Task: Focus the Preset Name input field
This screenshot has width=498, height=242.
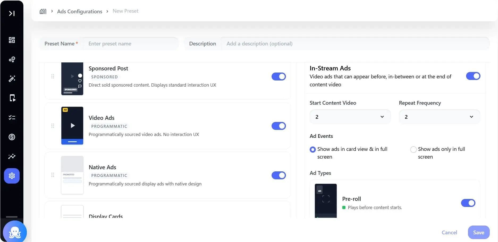Action: coord(130,44)
